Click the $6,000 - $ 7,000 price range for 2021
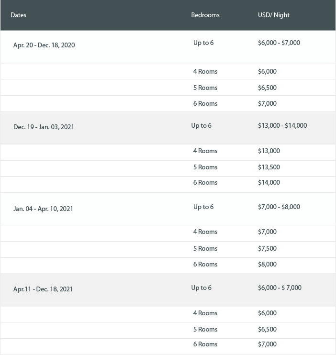The width and height of the screenshot is (336, 355). pyautogui.click(x=280, y=288)
